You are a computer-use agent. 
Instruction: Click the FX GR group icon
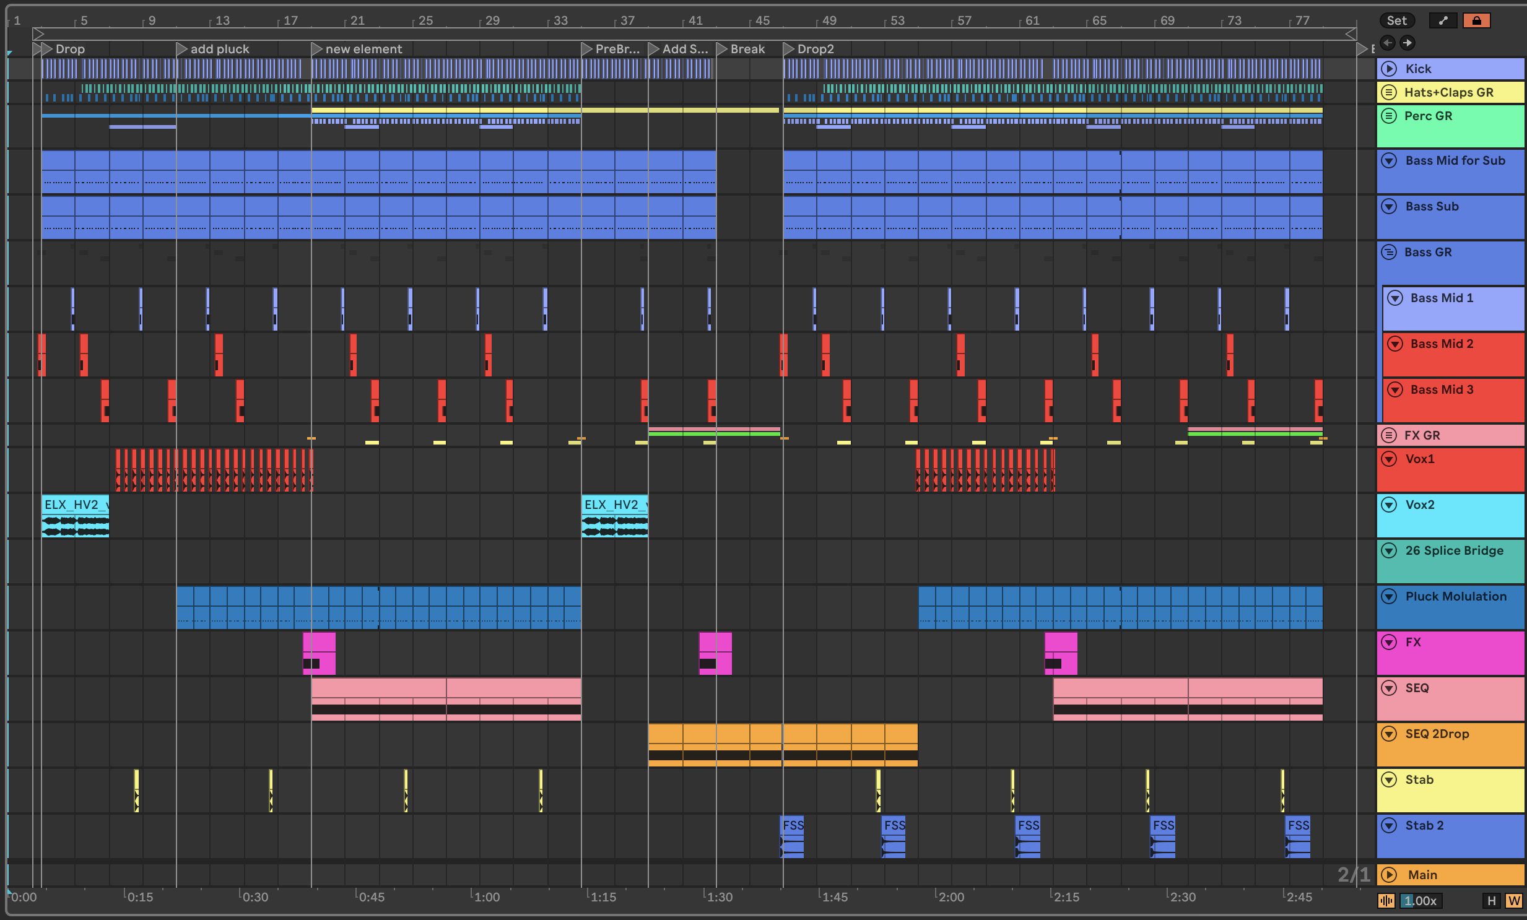tap(1389, 435)
